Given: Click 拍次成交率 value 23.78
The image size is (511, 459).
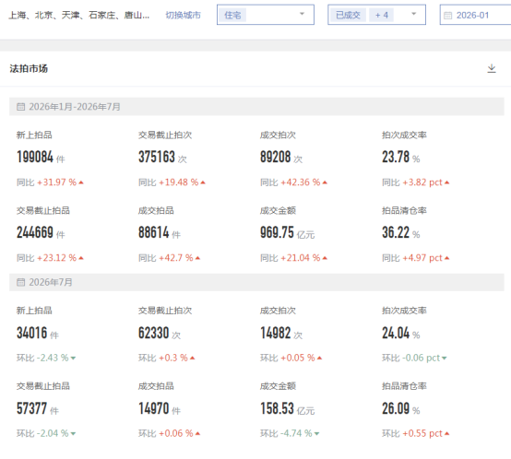Looking at the screenshot, I should (396, 157).
